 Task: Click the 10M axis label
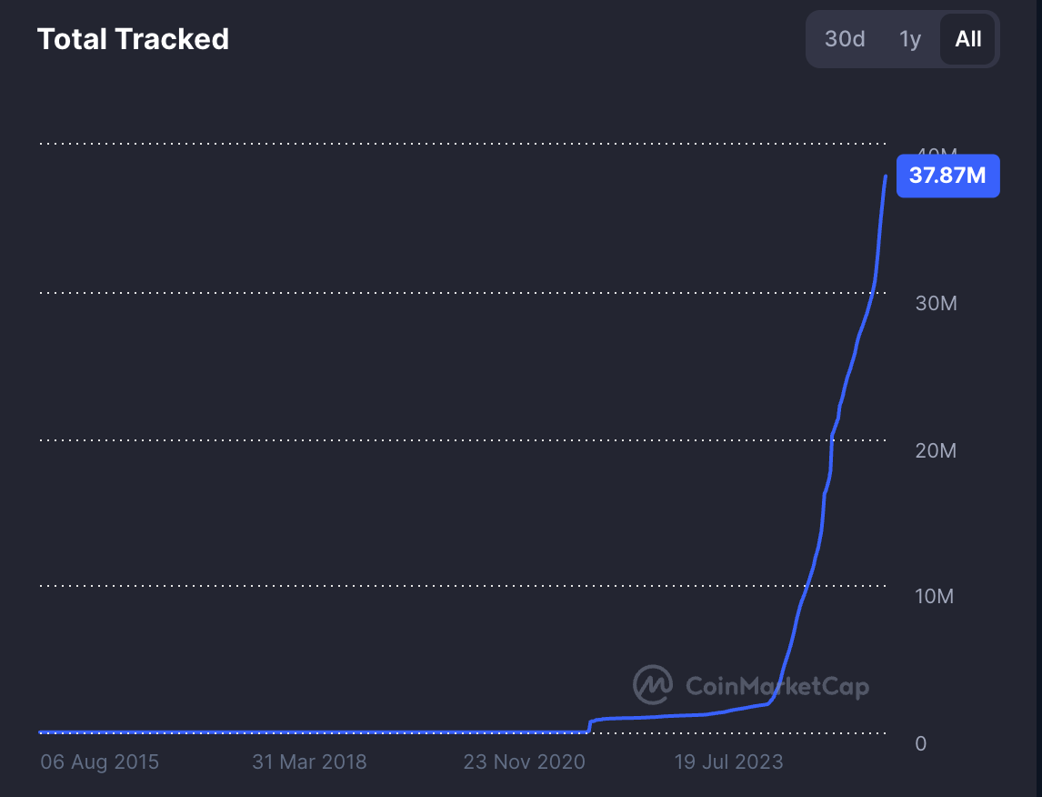(x=937, y=596)
